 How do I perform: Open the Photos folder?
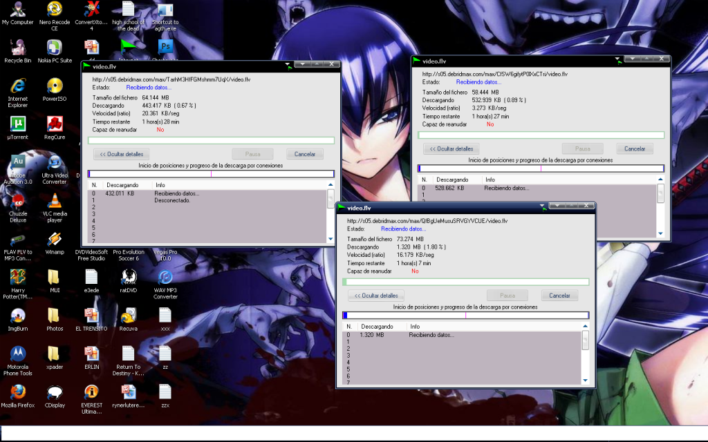pos(55,320)
